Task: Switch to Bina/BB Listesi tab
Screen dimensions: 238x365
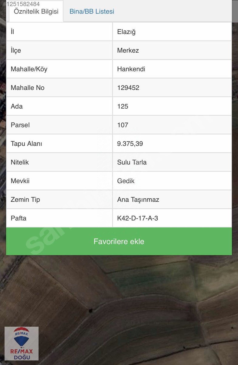Action: [92, 12]
